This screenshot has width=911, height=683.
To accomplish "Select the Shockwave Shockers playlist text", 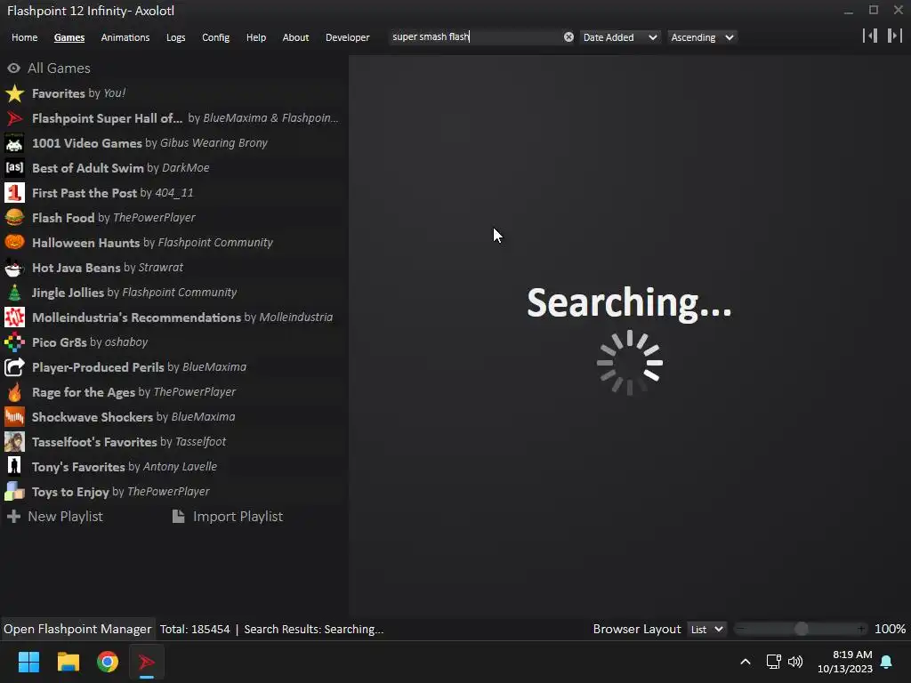I will point(133,417).
